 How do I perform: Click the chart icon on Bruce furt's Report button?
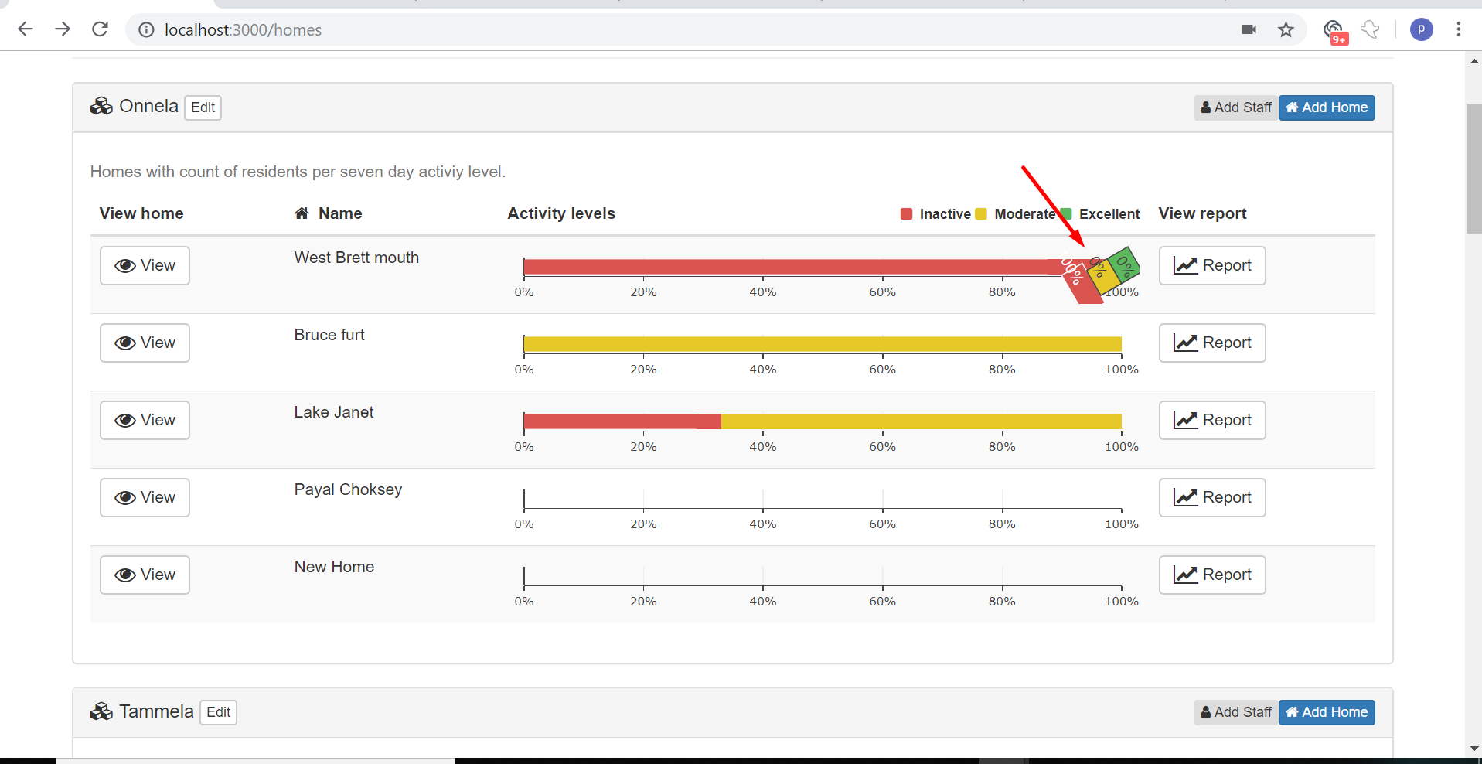tap(1185, 343)
